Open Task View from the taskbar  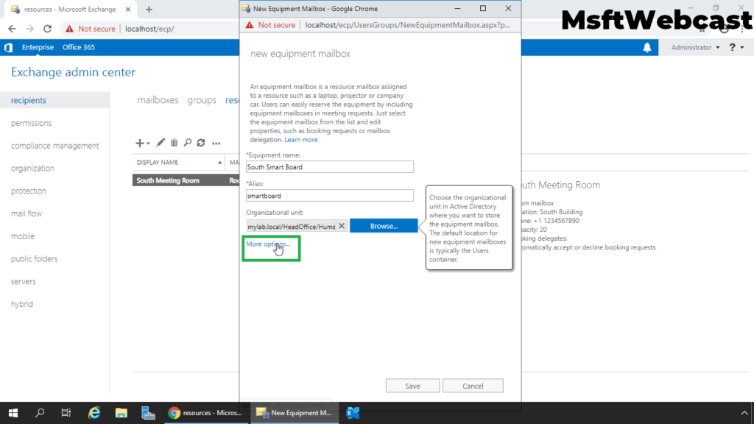[66, 413]
